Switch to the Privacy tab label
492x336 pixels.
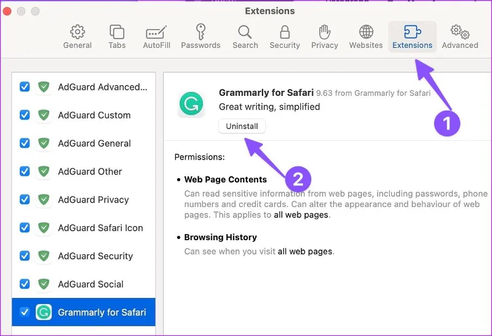(325, 45)
